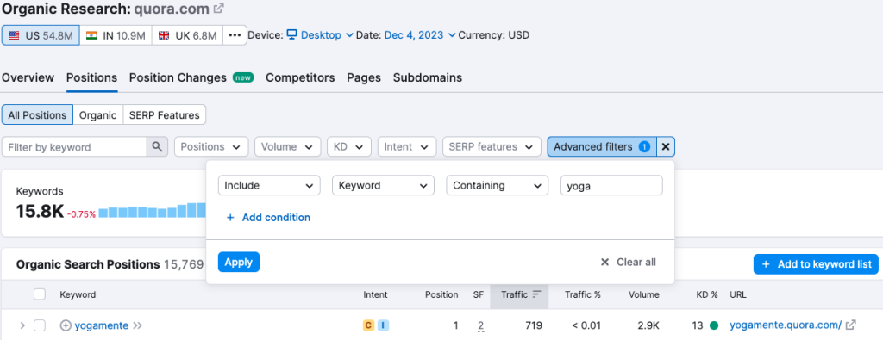Screen dimensions: 883x340
Task: Open yogamente.quora.com URL external link icon
Action: pyautogui.click(x=851, y=325)
